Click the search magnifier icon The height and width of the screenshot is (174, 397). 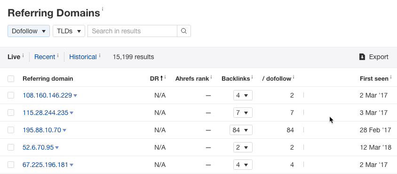point(184,31)
